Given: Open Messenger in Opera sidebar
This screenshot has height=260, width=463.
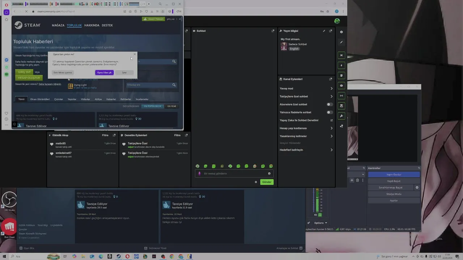Looking at the screenshot, I should (x=7, y=60).
